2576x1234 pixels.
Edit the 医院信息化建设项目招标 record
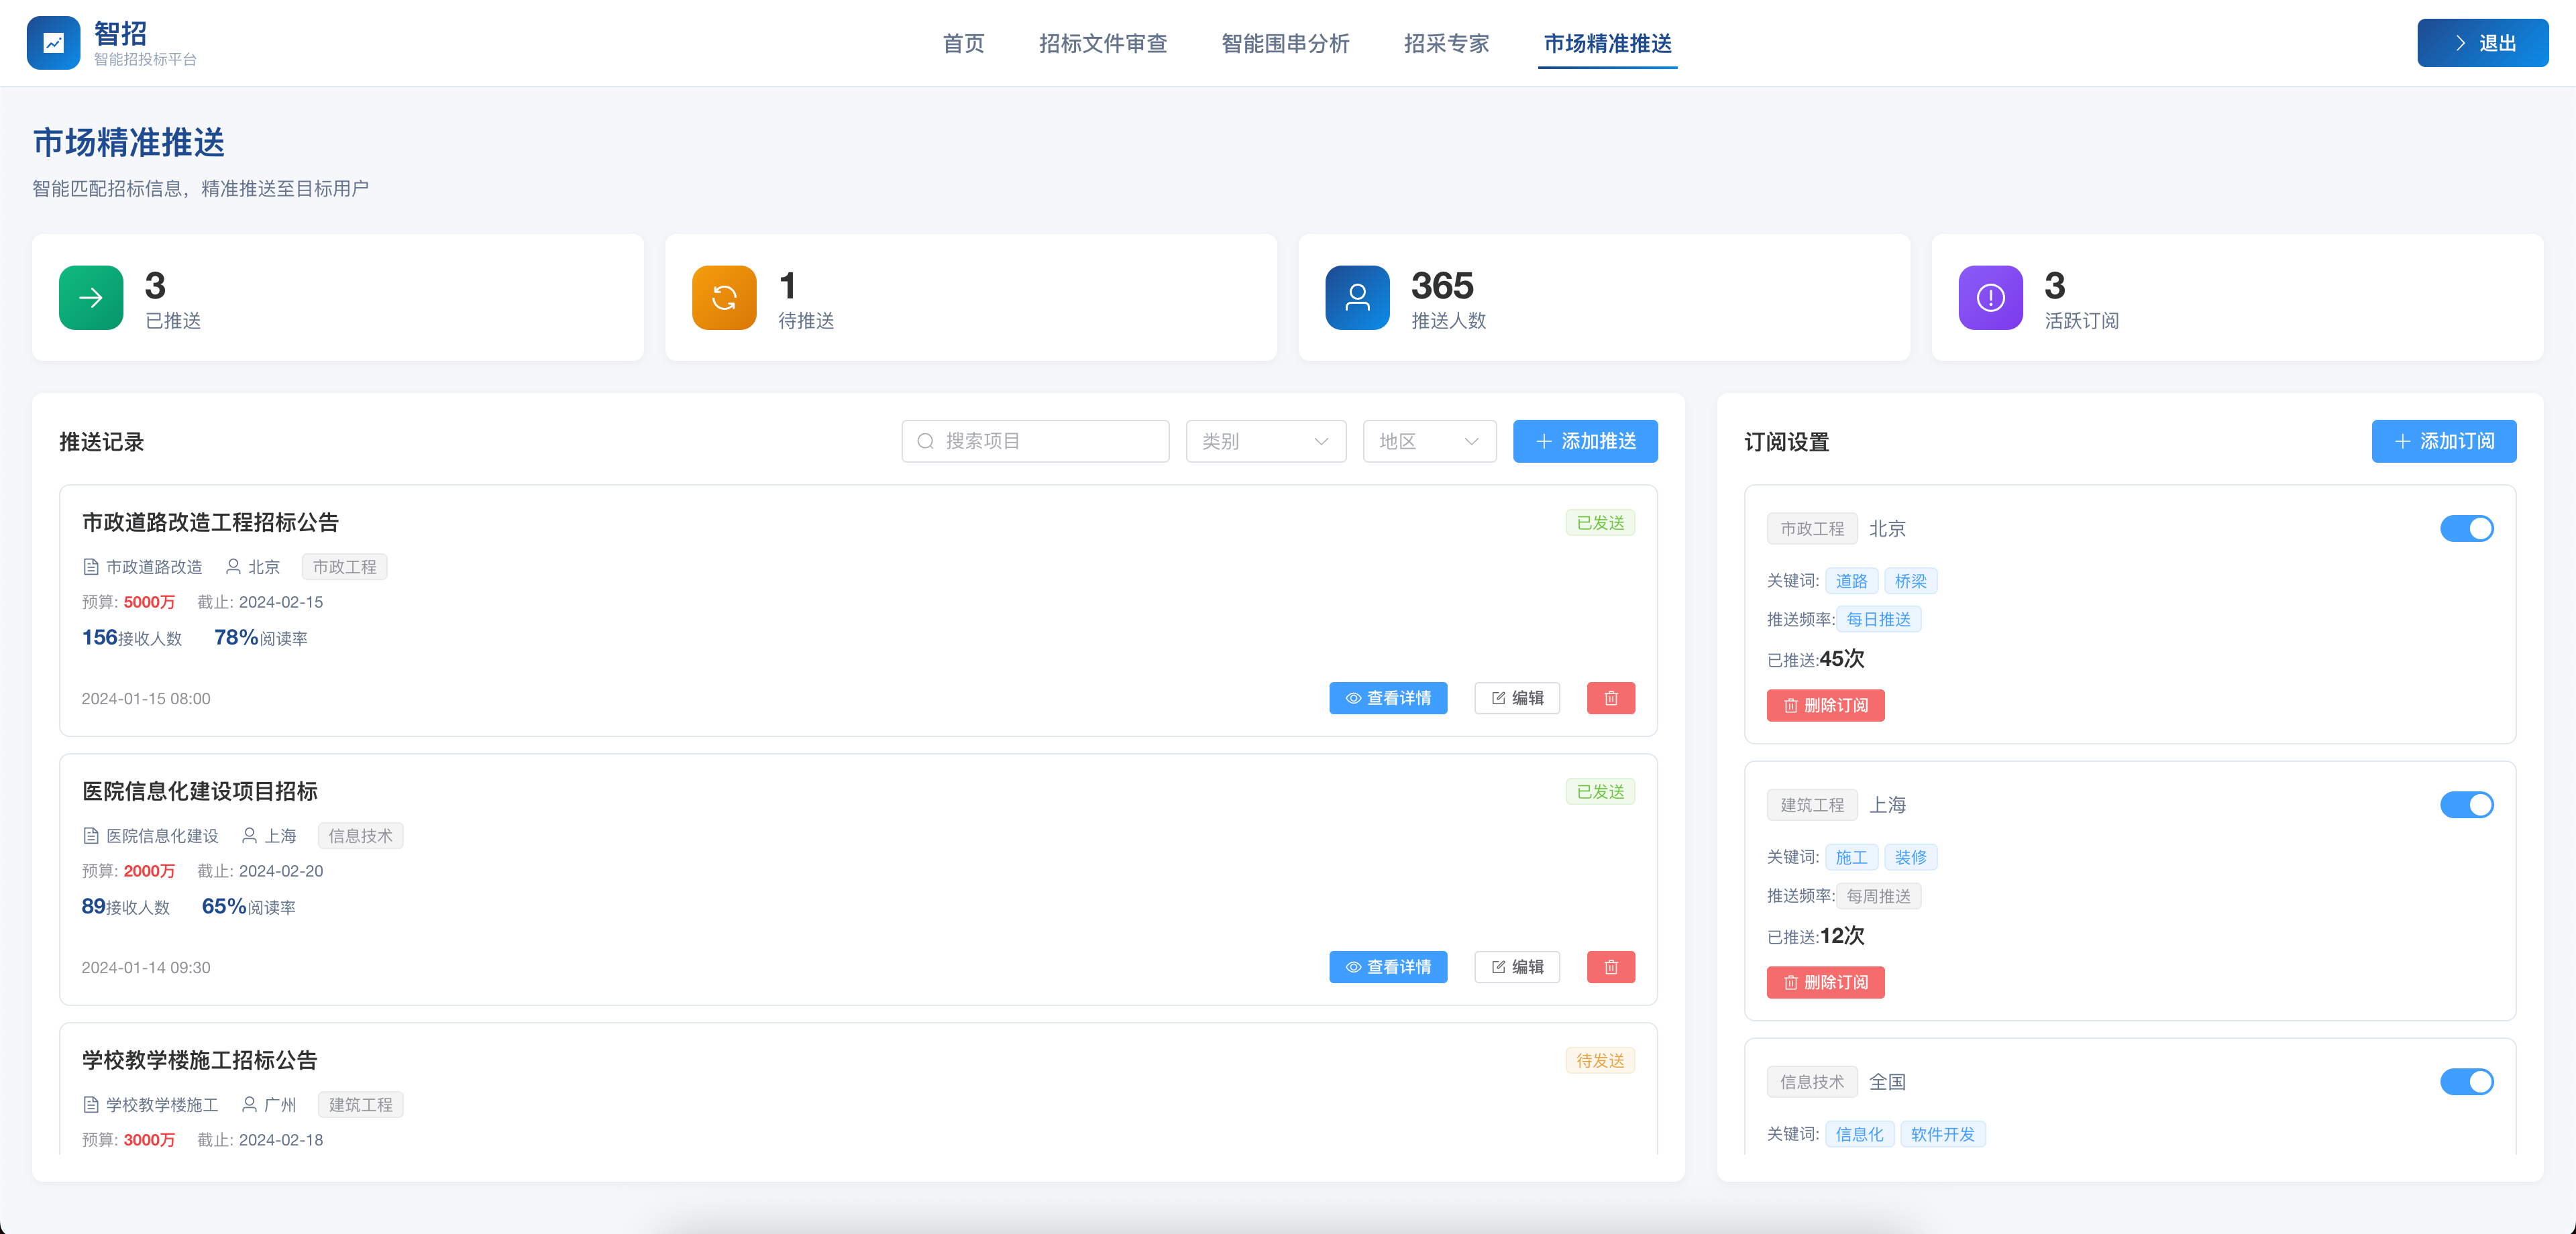tap(1517, 967)
